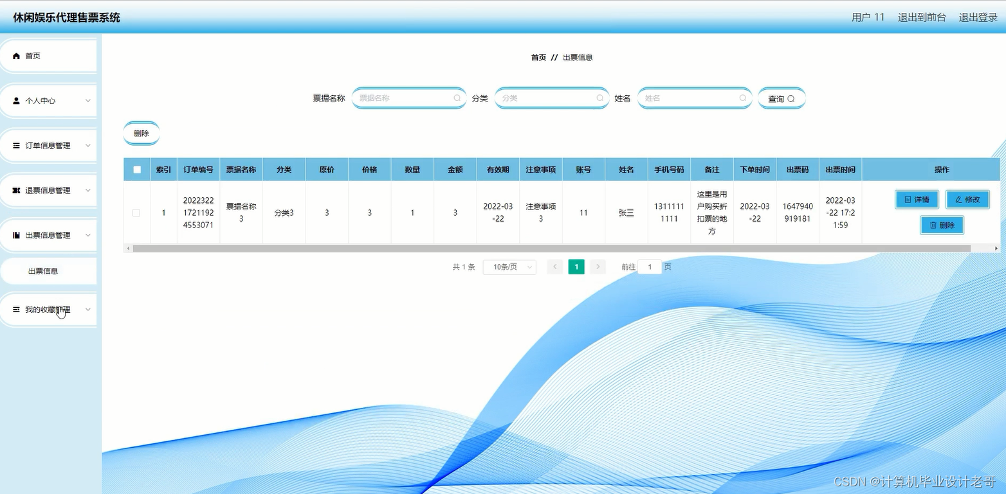
Task: Click the document icon on 详情 button
Action: [x=908, y=200]
